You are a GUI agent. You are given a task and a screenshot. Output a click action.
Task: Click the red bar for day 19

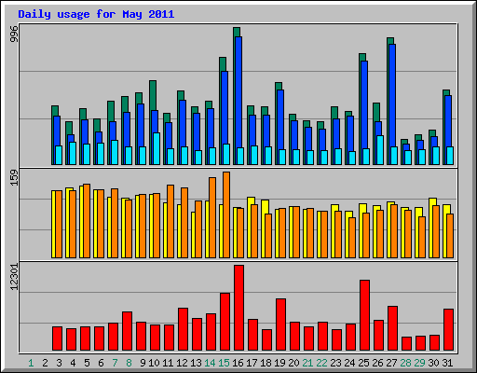[280, 325]
